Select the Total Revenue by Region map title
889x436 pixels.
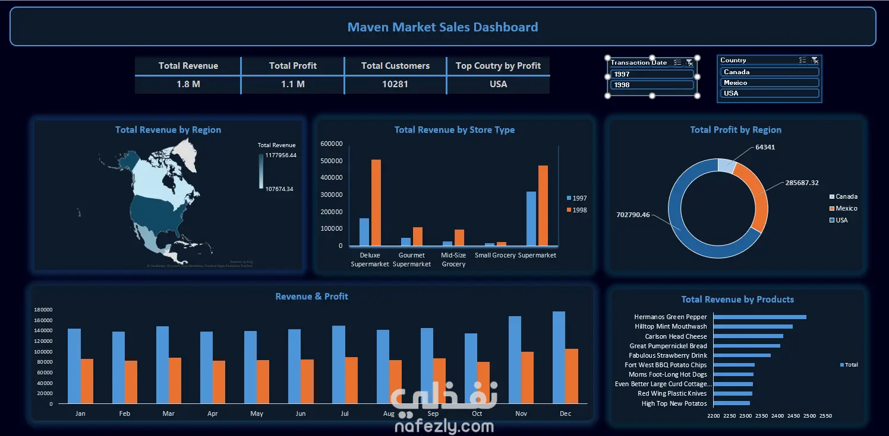pos(168,130)
